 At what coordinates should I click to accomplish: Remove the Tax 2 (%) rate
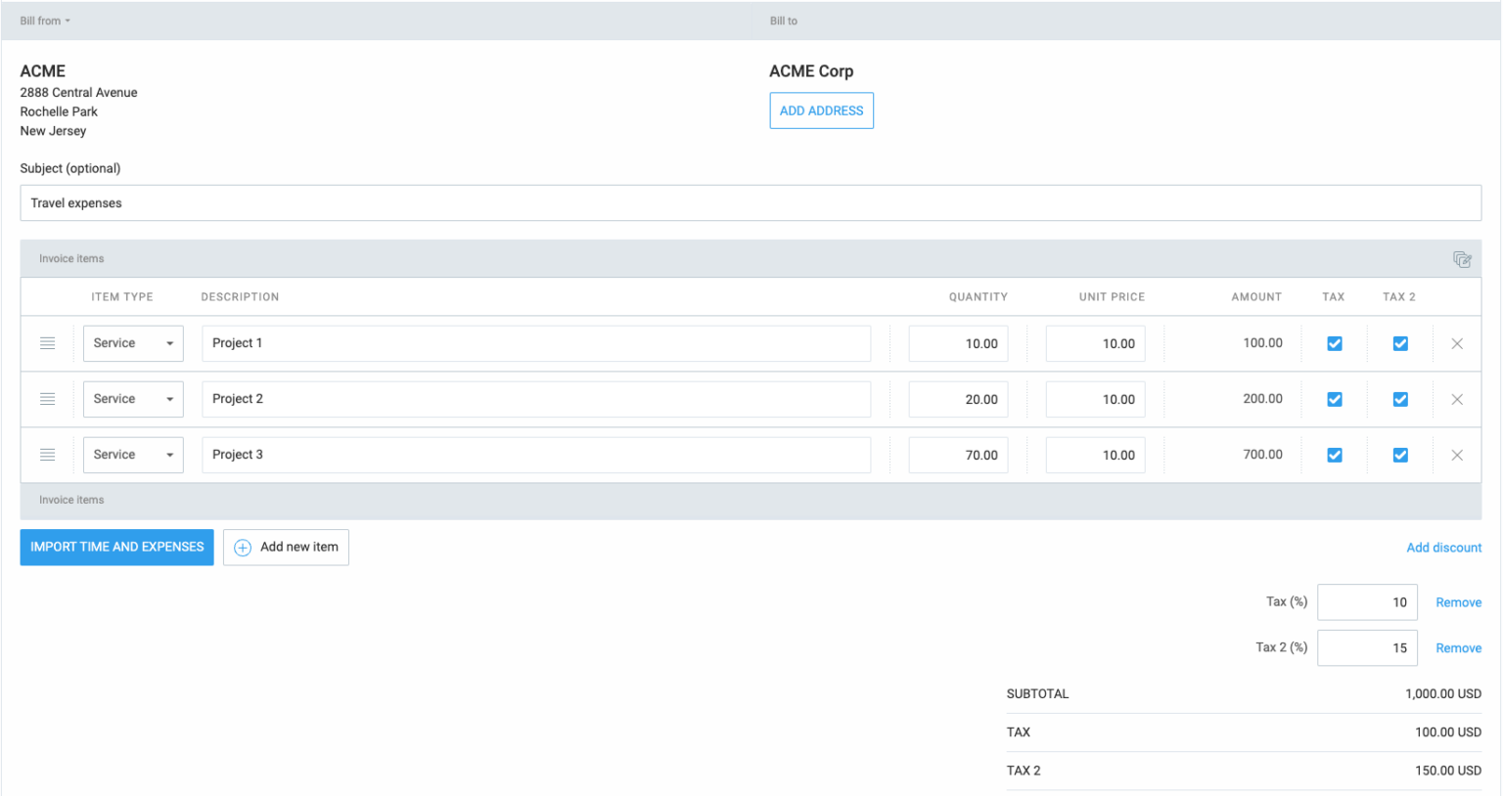click(1458, 648)
